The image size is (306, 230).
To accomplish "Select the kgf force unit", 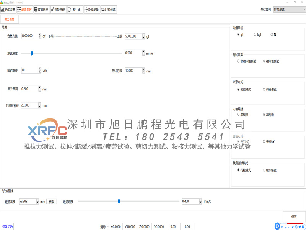I will (257, 34).
